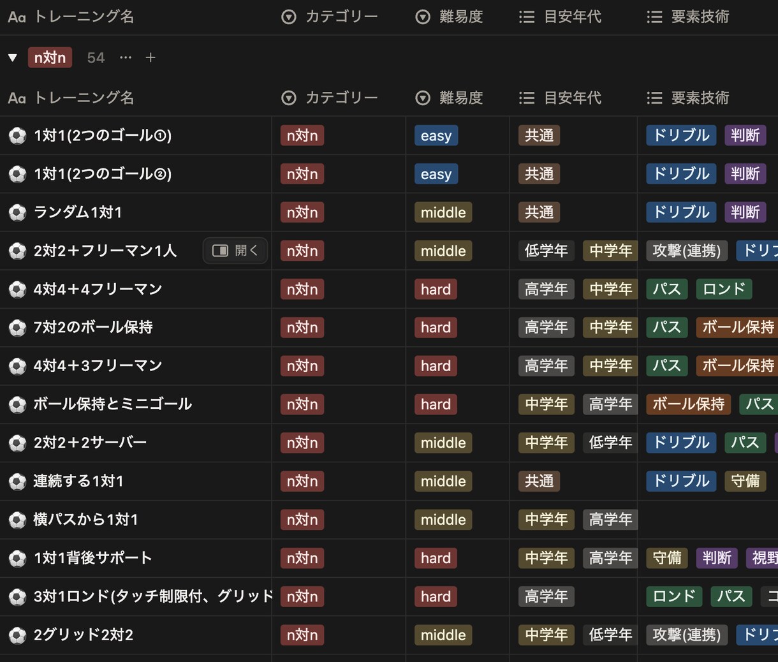
Task: Click soccer ball icon of 横パスから1対1
Action: tap(17, 520)
